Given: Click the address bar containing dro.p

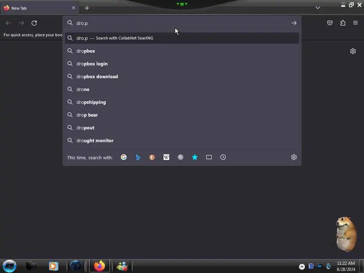Looking at the screenshot, I should coord(182,23).
